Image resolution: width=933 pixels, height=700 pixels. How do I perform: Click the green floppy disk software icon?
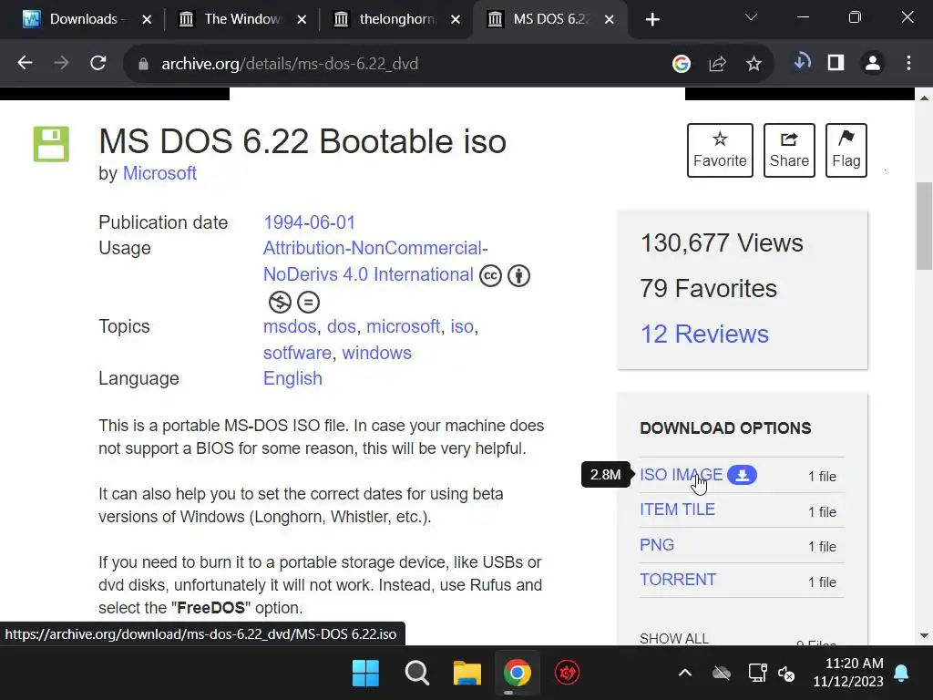[51, 144]
